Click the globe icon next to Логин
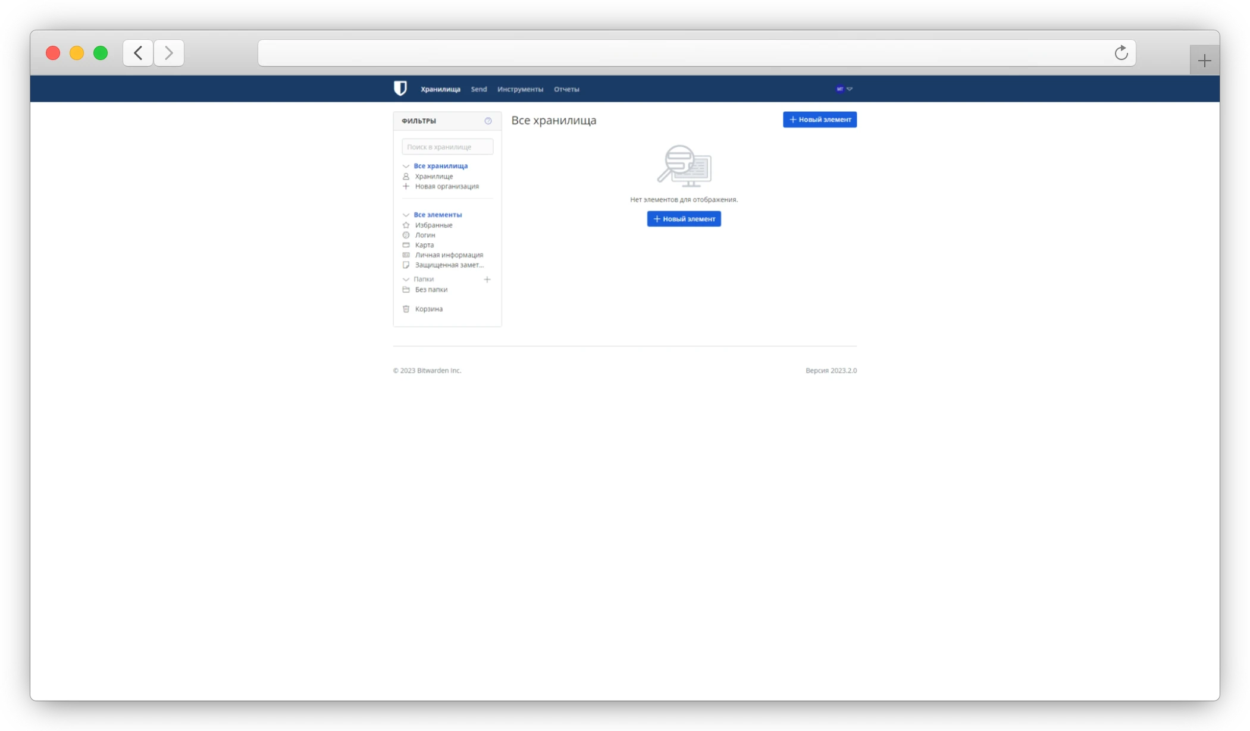 pyautogui.click(x=406, y=235)
